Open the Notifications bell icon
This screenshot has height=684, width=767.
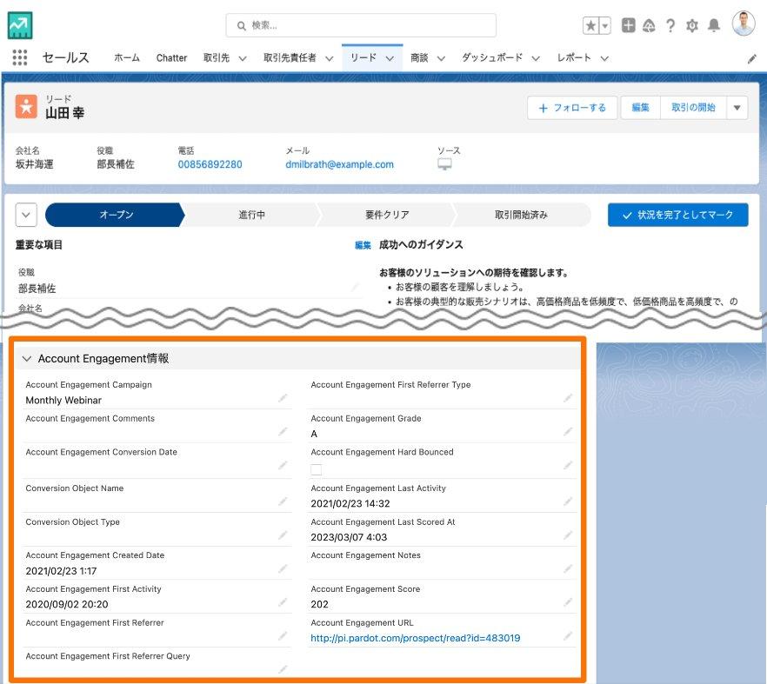point(714,25)
